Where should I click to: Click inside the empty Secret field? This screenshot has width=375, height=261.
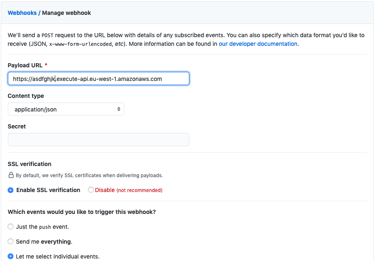click(x=98, y=140)
